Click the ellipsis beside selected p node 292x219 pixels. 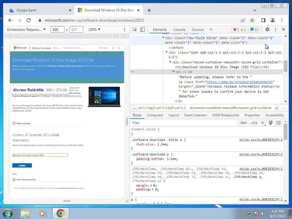(132, 72)
